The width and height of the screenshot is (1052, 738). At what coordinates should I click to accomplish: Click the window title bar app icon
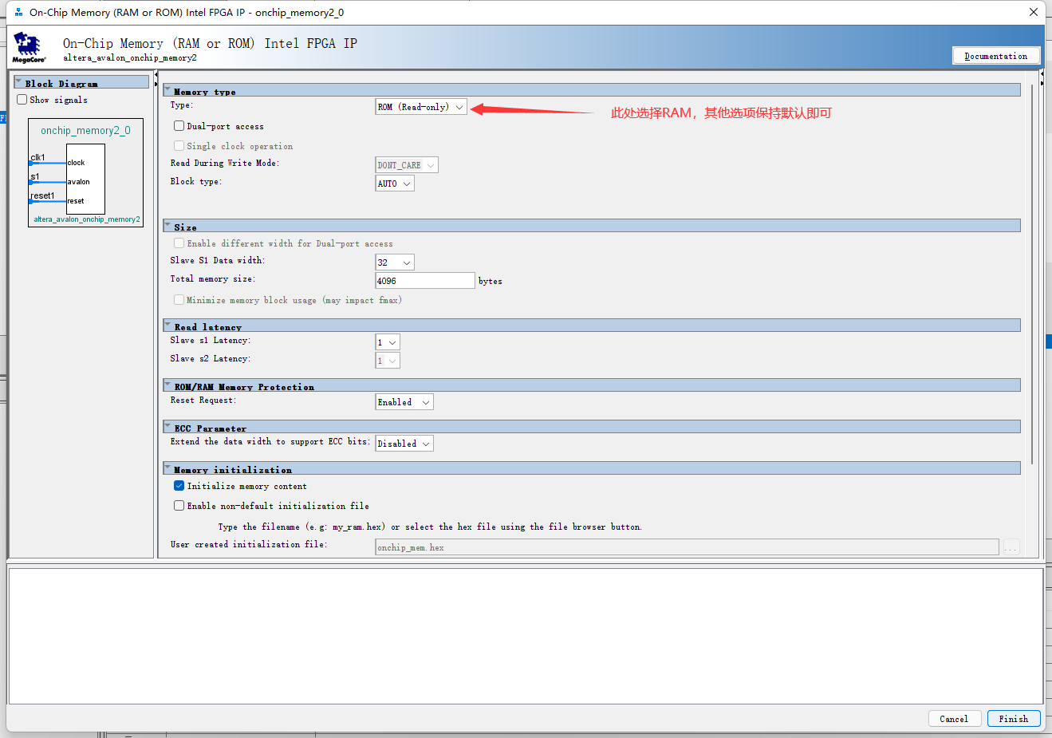18,13
